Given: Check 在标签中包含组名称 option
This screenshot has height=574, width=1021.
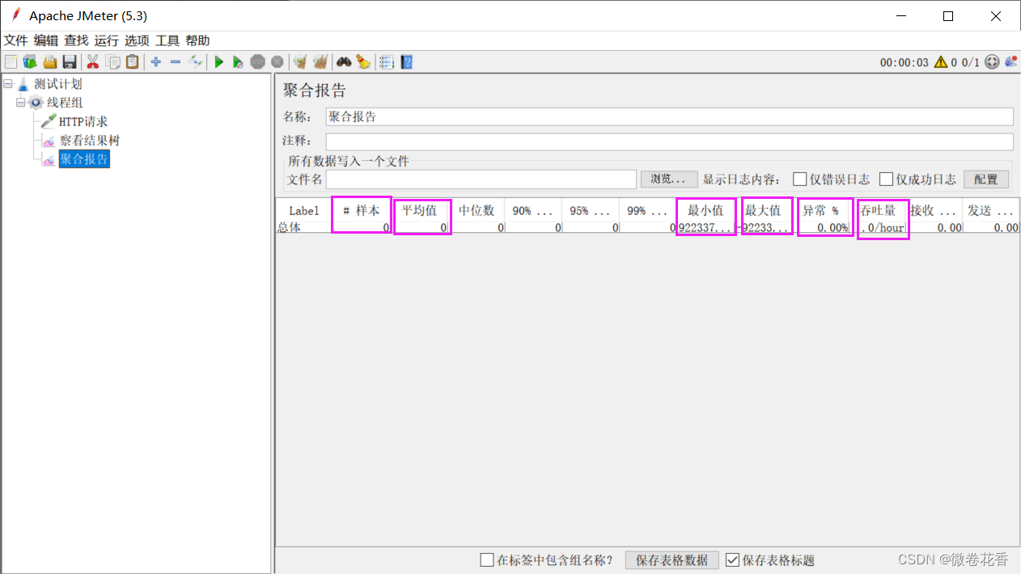Looking at the screenshot, I should tap(486, 559).
